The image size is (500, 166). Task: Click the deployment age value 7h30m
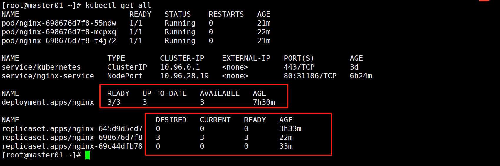click(x=264, y=102)
